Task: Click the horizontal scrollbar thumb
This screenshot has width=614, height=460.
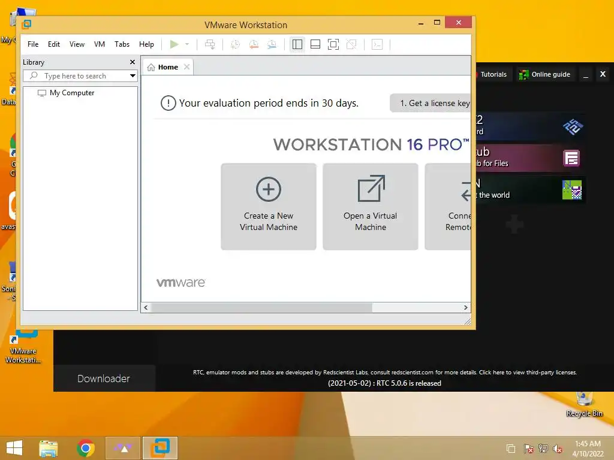Action: 261,307
